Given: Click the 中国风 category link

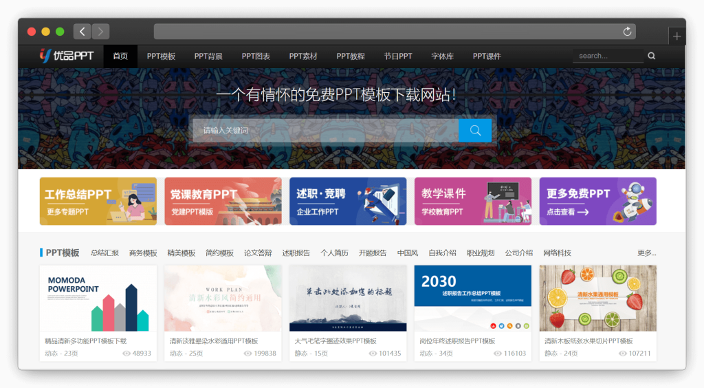Looking at the screenshot, I should click(x=408, y=253).
